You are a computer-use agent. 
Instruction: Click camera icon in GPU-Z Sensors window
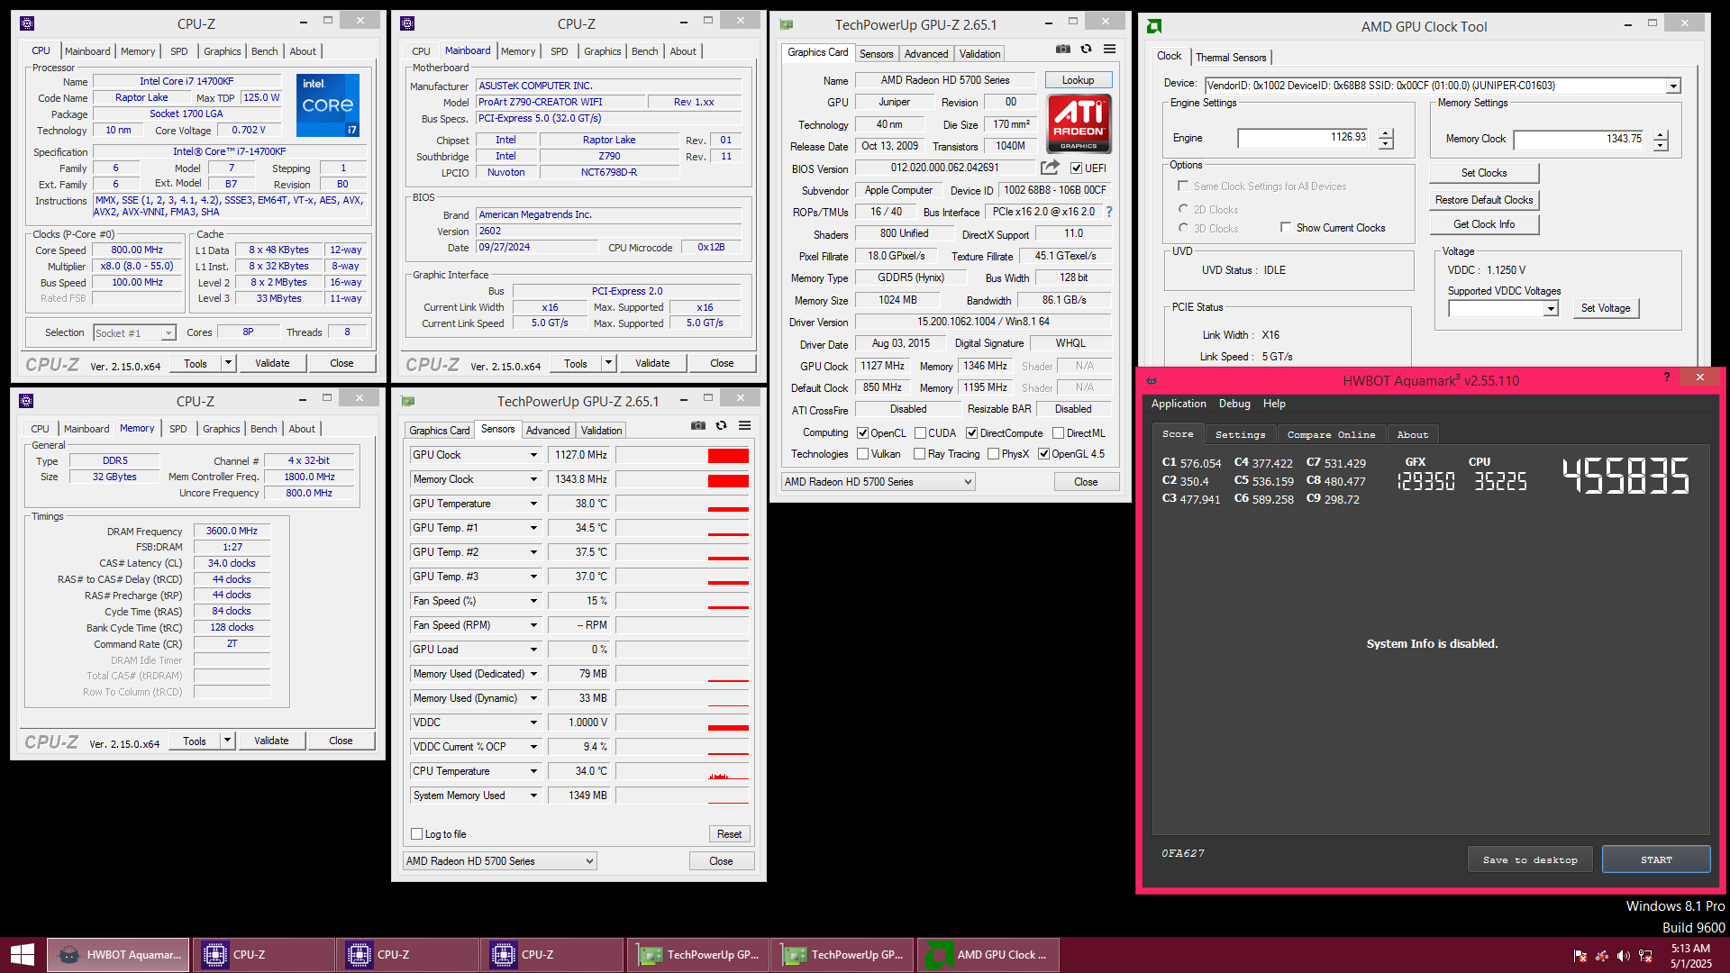(698, 425)
